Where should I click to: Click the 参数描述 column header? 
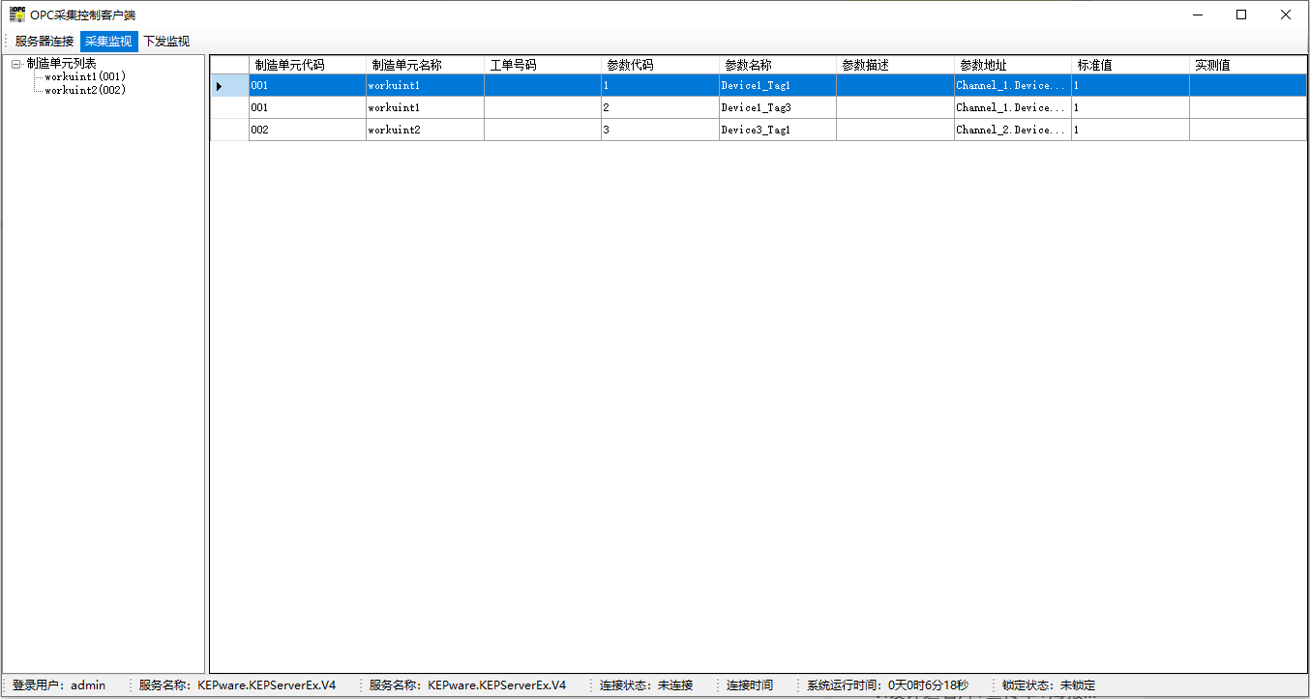point(895,65)
